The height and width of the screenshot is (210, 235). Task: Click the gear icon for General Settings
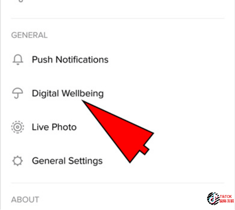click(x=18, y=161)
